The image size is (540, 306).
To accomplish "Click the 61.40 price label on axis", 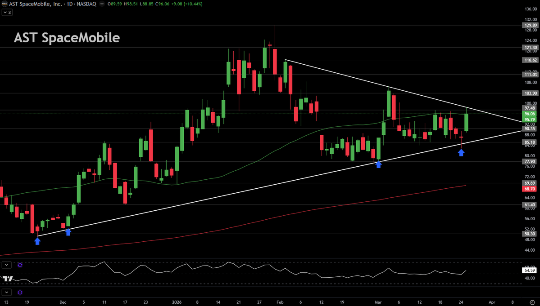I will [530, 205].
